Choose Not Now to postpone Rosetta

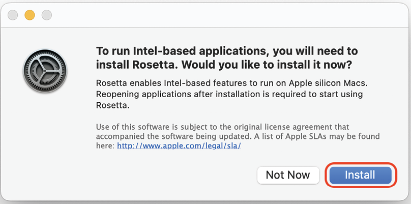(288, 175)
